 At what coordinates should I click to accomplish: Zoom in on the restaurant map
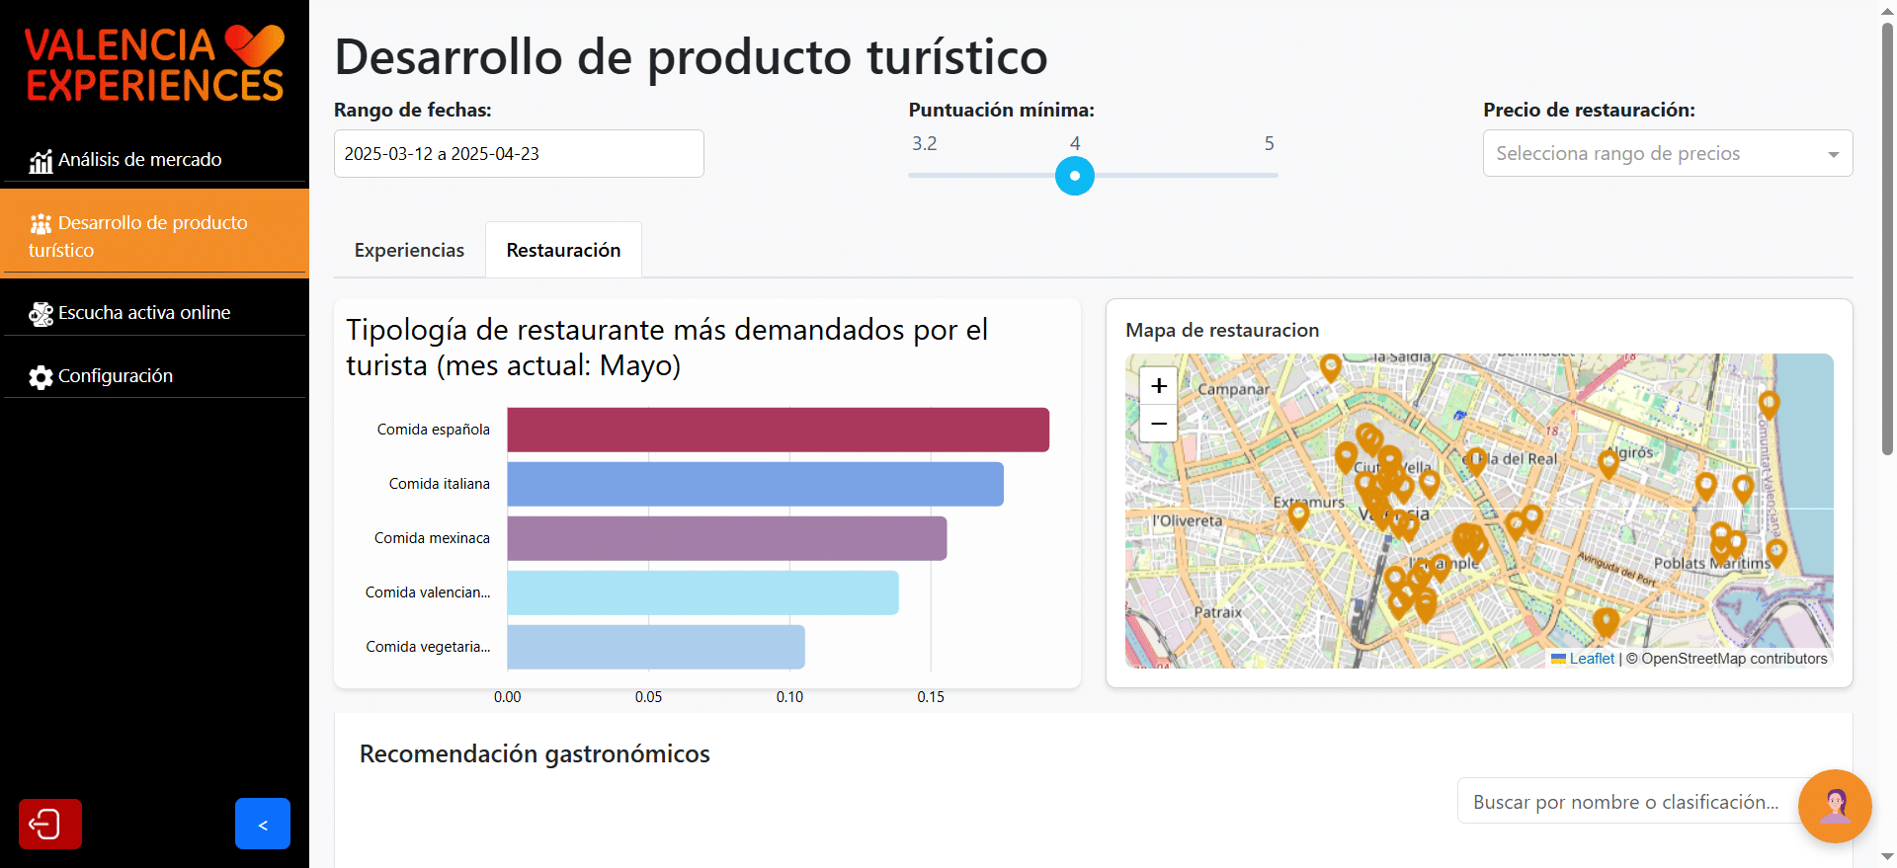pyautogui.click(x=1158, y=386)
